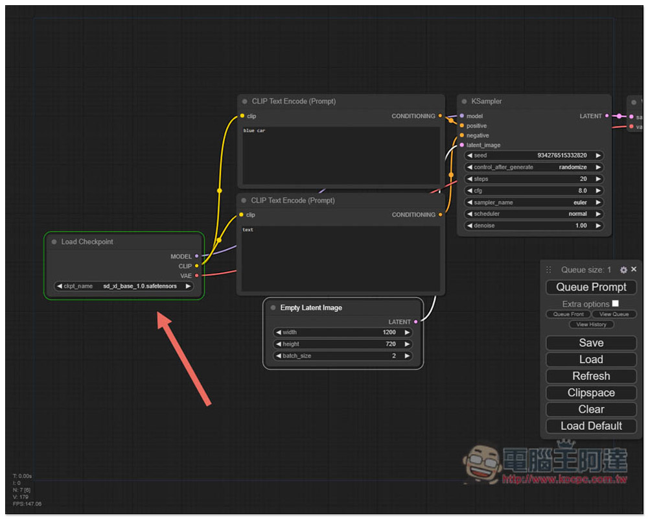This screenshot has height=520, width=648.
Task: Open the sampler_name euler dropdown
Action: [533, 202]
